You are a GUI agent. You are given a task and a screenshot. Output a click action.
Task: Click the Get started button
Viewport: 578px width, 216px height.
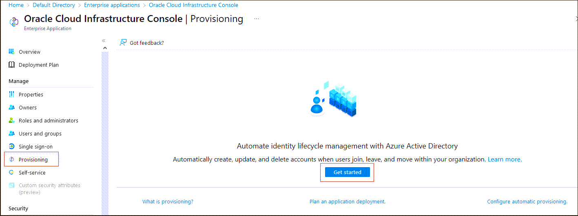(347, 172)
